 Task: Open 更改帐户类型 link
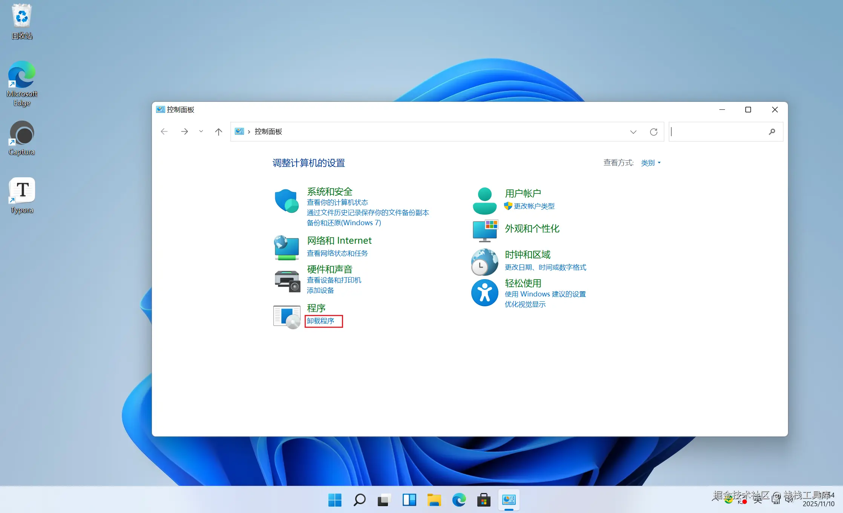point(534,206)
